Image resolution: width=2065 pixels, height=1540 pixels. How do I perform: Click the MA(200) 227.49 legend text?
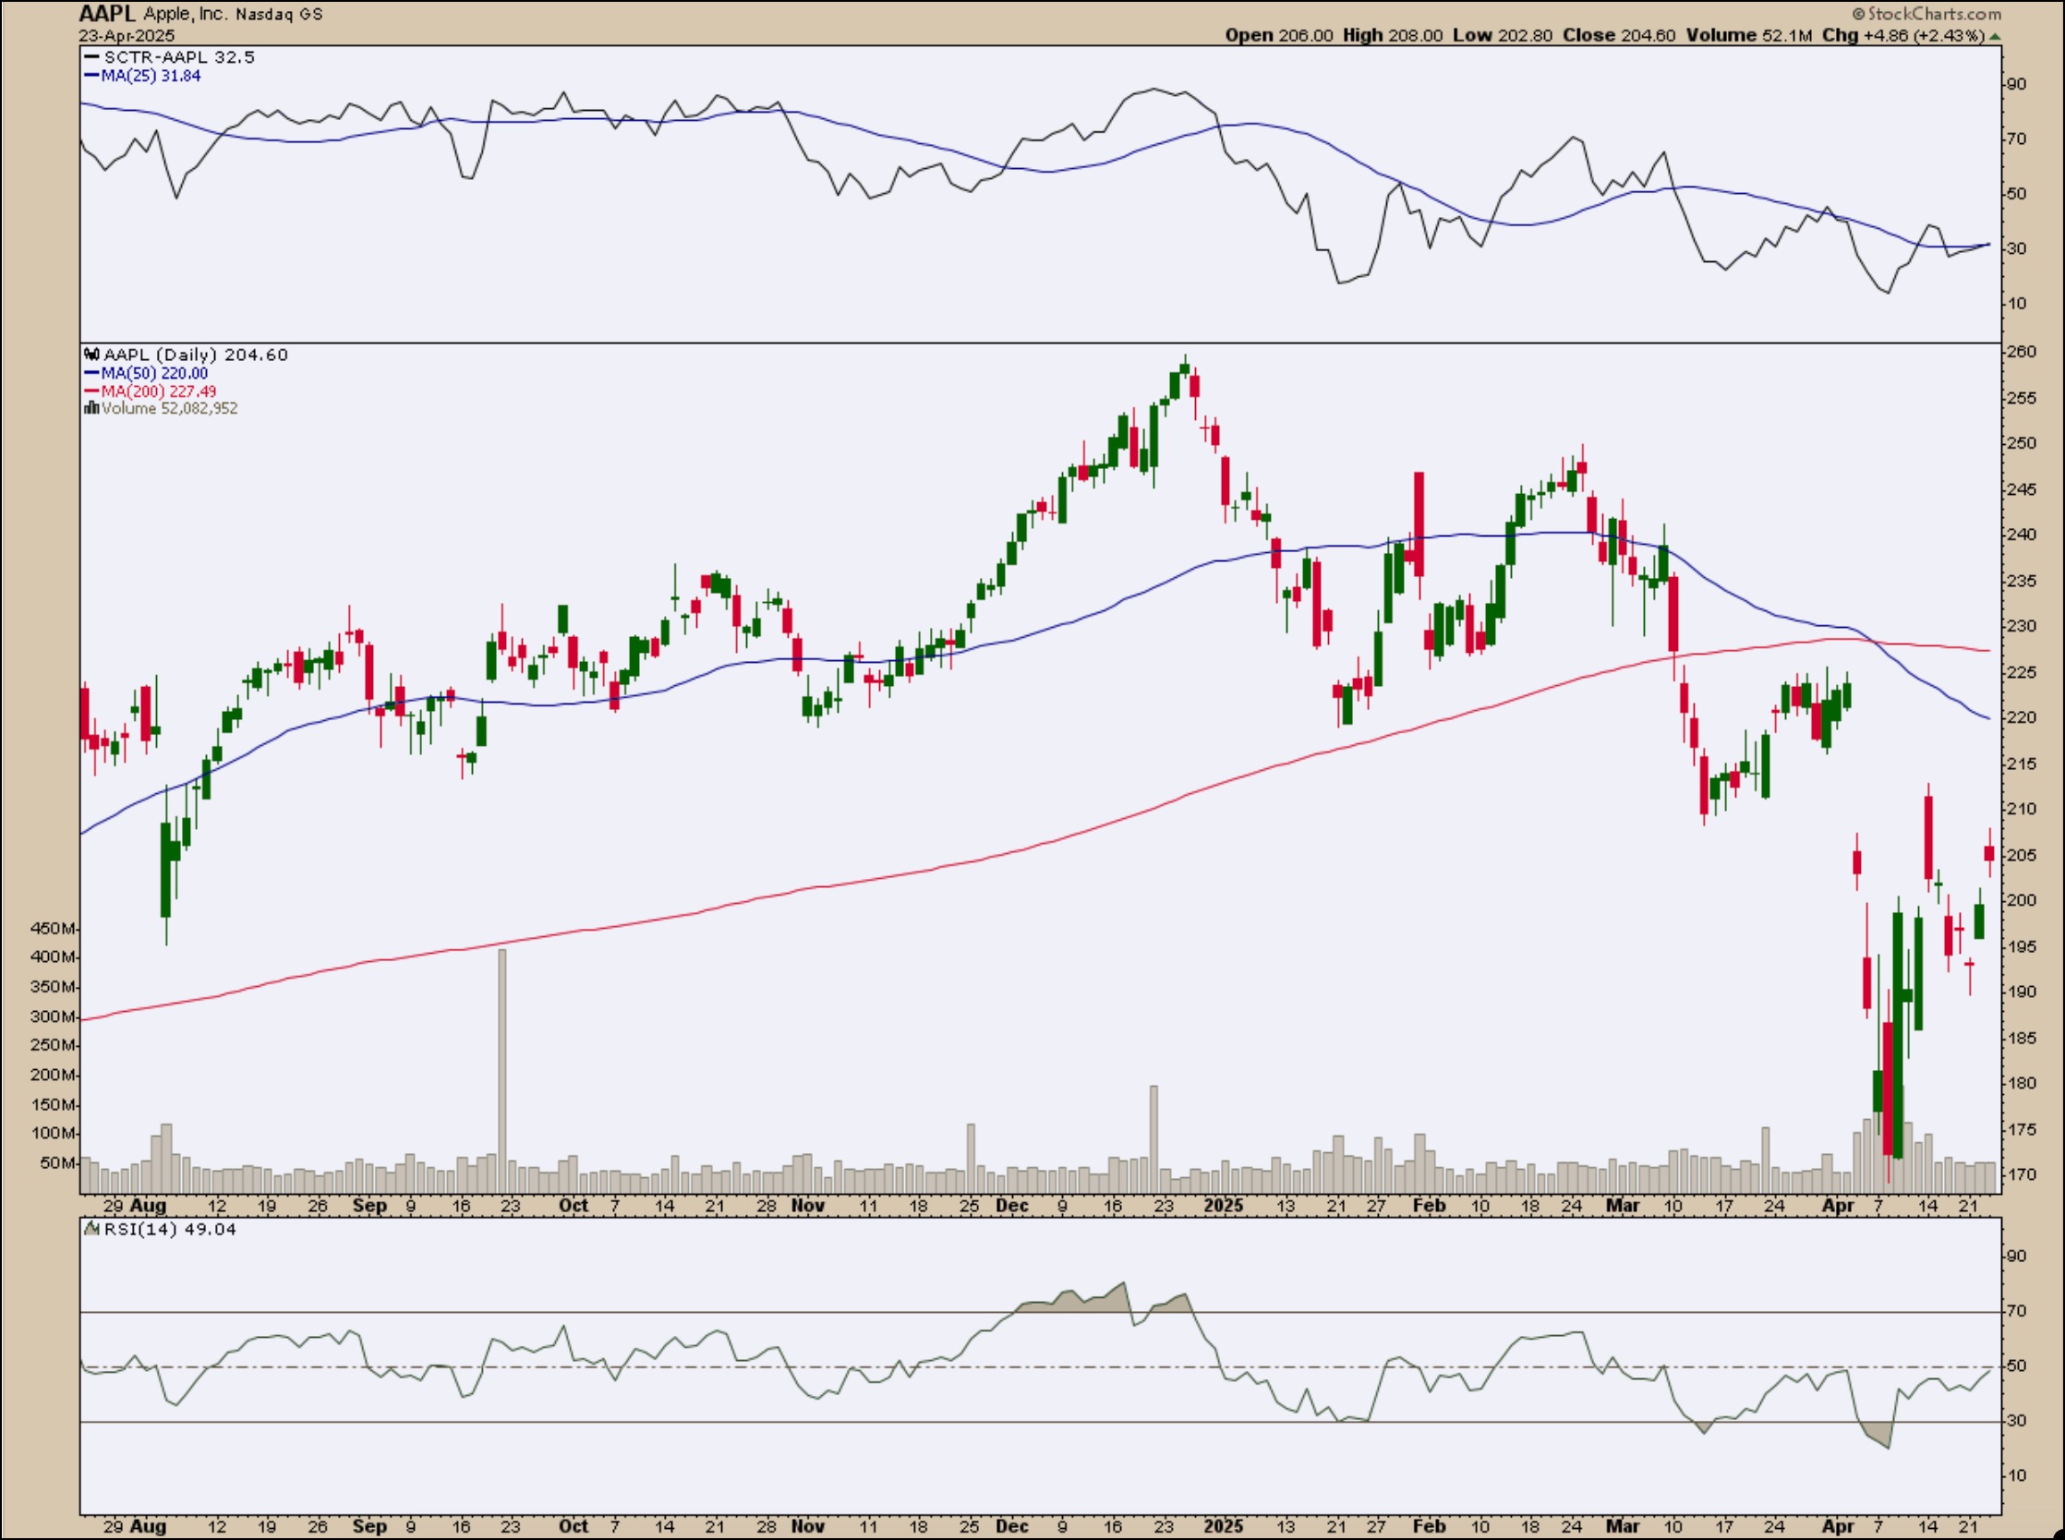[159, 391]
